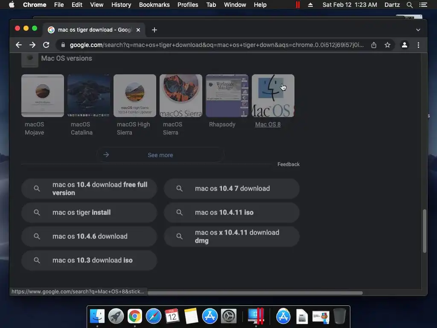Open Safari from the Dock
The image size is (437, 328).
[154, 316]
